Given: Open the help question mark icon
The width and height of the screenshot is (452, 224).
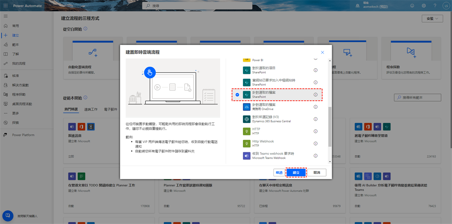Looking at the screenshot, I should tap(435, 6).
